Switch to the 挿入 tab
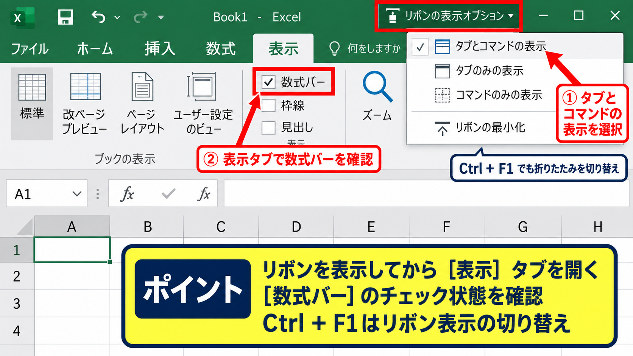The image size is (633, 356). tap(160, 48)
